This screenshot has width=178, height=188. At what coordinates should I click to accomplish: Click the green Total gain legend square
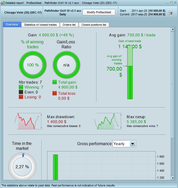(x=55, y=82)
